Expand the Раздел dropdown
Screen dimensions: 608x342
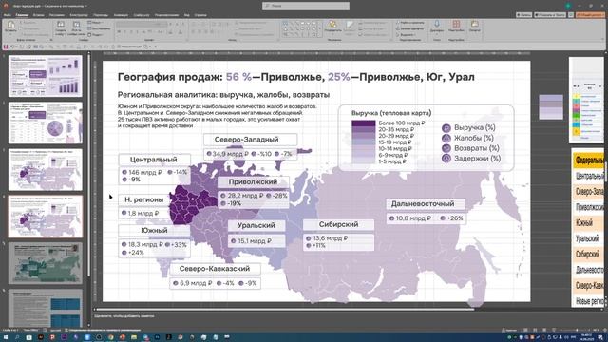coord(96,34)
